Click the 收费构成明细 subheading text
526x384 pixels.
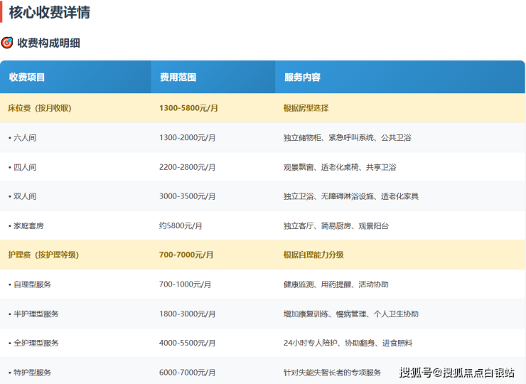pos(48,43)
